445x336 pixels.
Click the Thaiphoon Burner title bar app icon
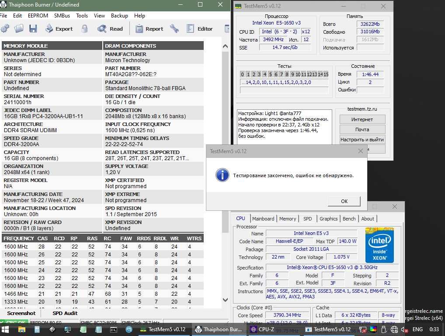[x=3, y=4]
